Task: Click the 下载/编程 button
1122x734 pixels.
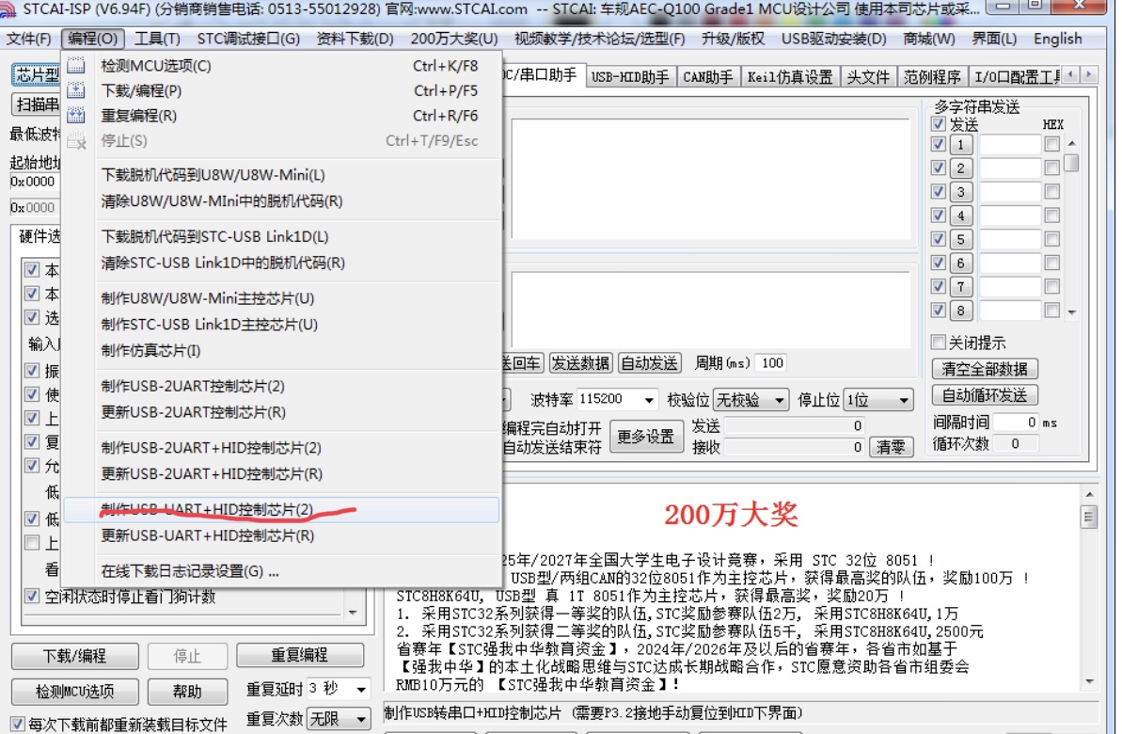Action: click(x=75, y=656)
